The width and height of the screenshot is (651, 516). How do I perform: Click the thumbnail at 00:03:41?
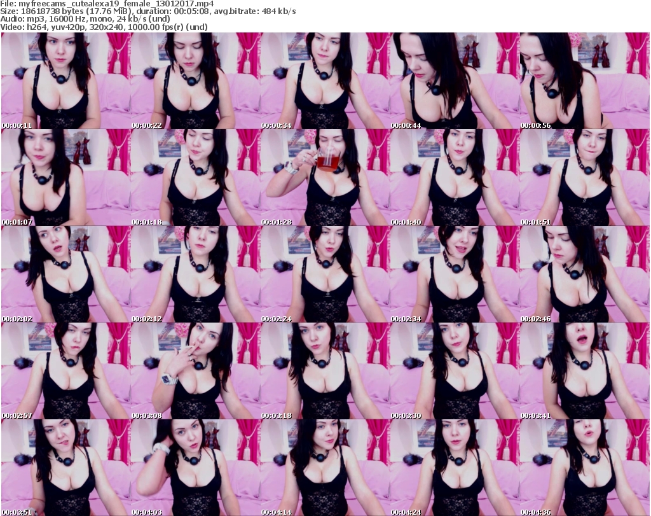[585, 371]
